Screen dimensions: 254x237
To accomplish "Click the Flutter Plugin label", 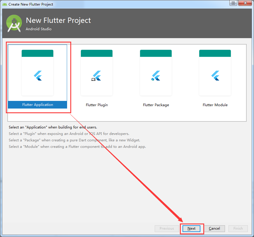I will [97, 105].
